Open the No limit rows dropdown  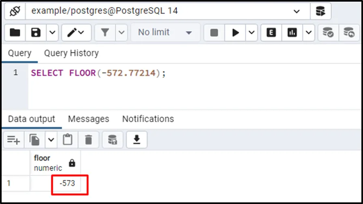(165, 32)
